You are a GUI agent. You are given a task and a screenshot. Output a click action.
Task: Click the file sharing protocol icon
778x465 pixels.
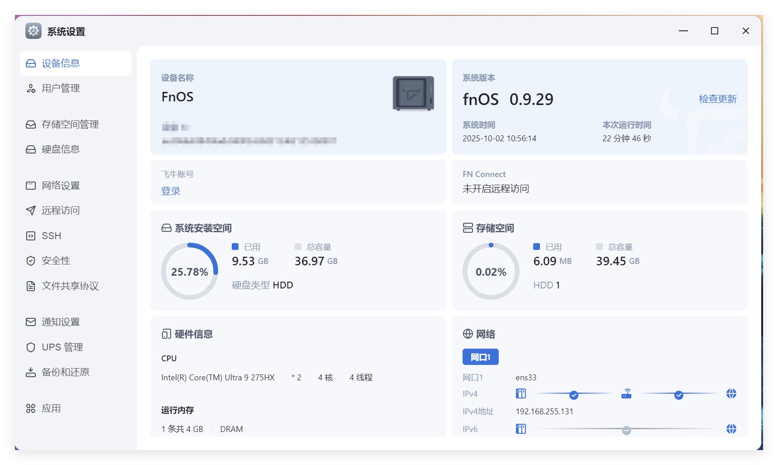31,286
